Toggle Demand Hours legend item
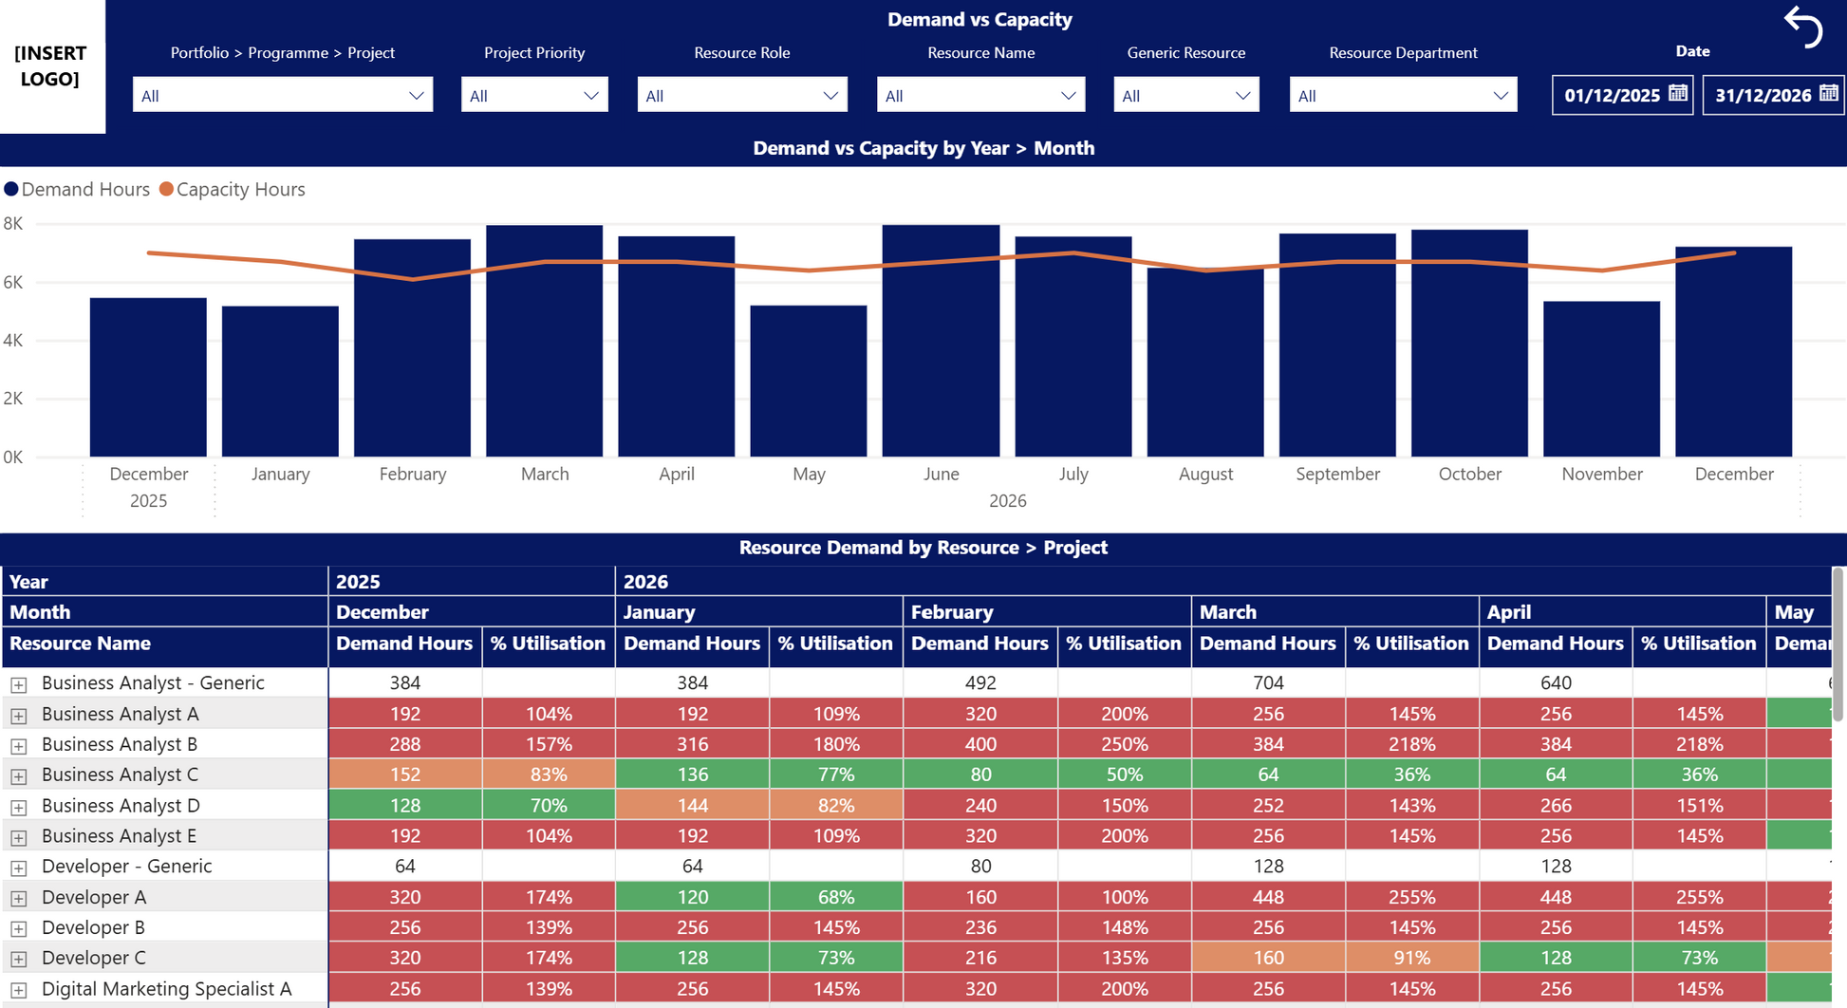 77,190
